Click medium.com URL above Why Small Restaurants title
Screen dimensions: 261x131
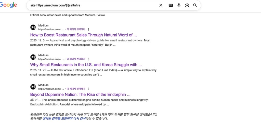point(51,59)
